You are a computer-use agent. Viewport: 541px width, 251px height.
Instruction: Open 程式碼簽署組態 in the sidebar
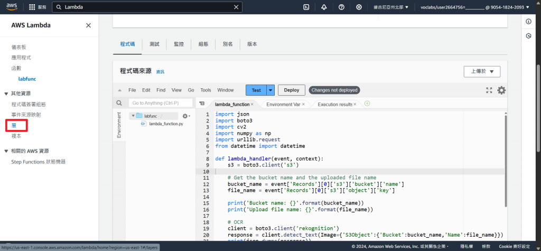(29, 104)
